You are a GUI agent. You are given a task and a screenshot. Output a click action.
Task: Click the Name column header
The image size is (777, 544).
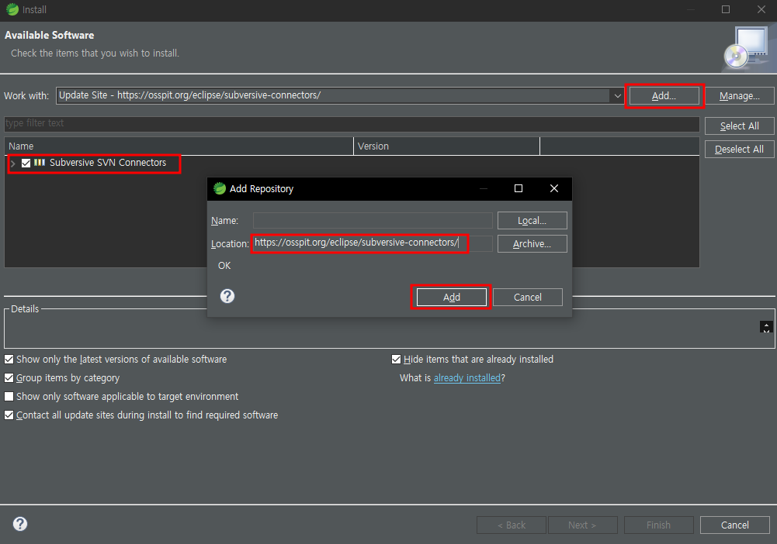(x=179, y=146)
